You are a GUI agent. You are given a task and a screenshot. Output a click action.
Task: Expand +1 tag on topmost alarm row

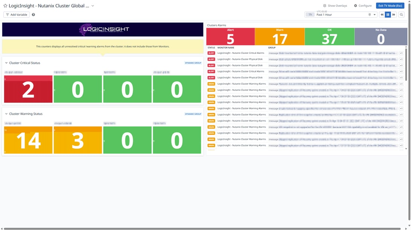click(401, 53)
